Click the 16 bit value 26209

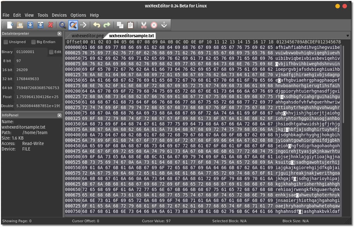click(38, 70)
